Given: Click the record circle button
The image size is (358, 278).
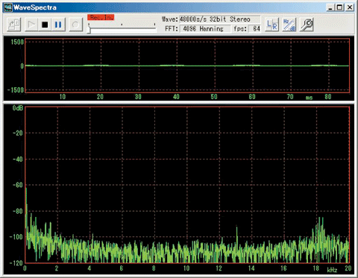Looking at the screenshot, I should click(75, 25).
